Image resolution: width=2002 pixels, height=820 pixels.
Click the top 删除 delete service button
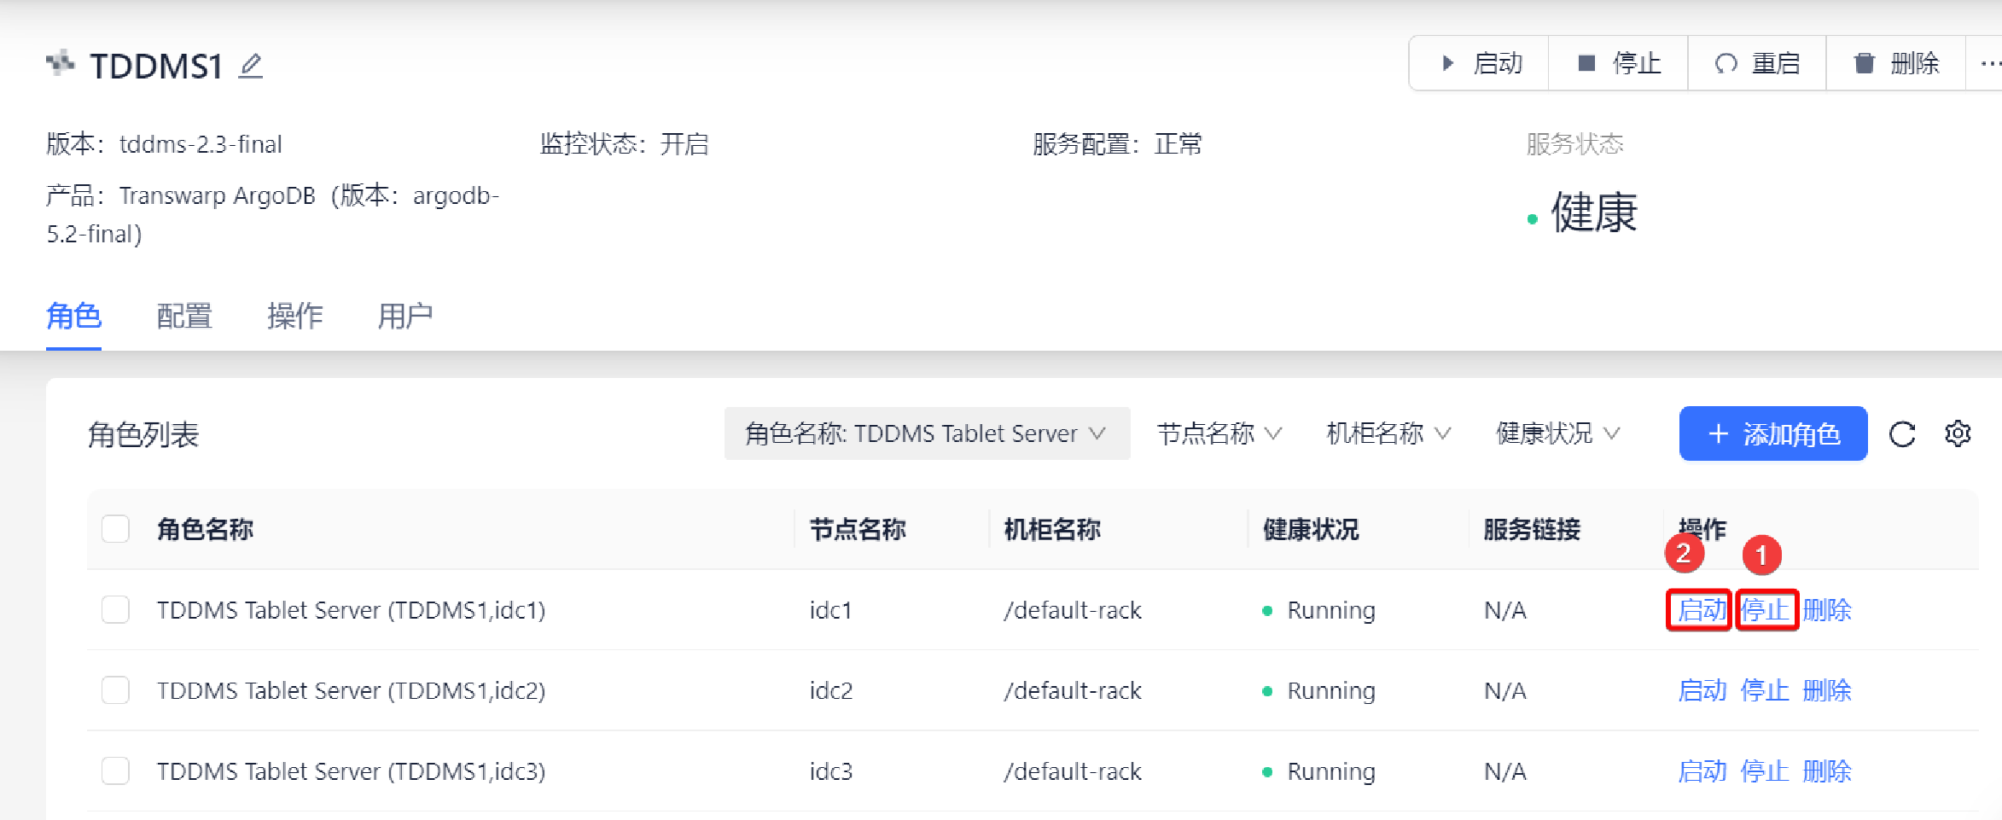pyautogui.click(x=1896, y=63)
